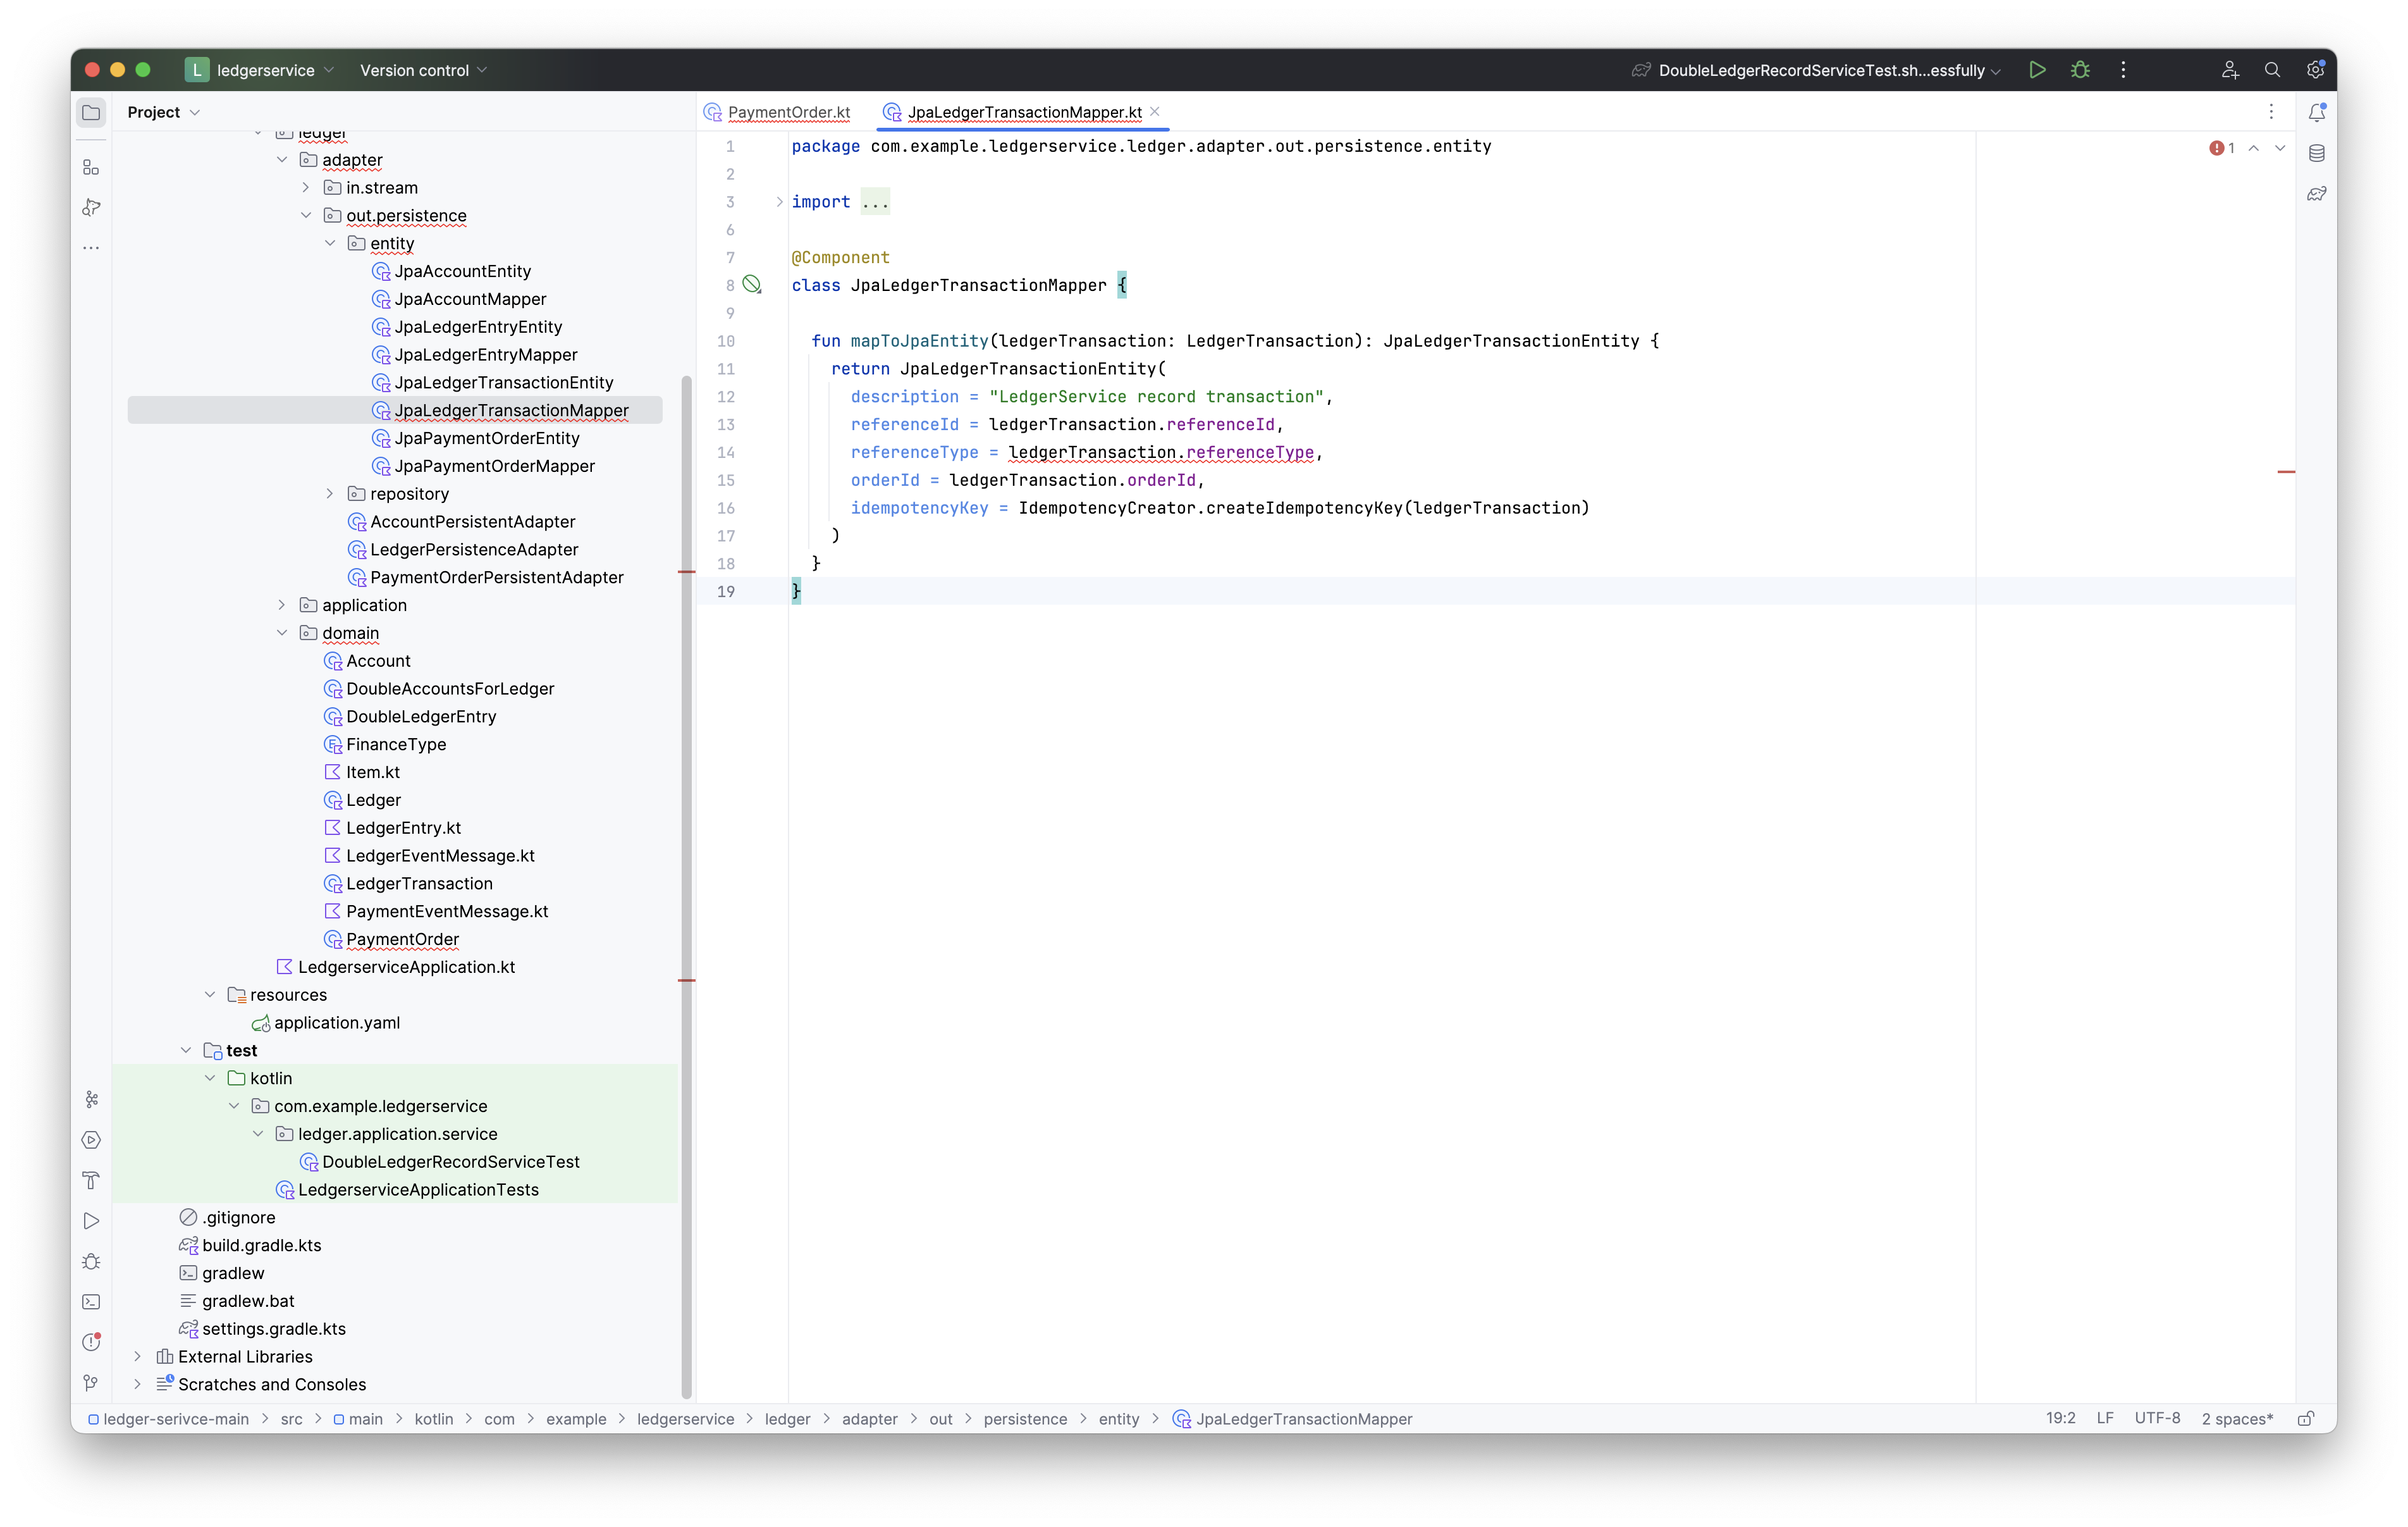Open IDE settings gear icon

point(2315,70)
